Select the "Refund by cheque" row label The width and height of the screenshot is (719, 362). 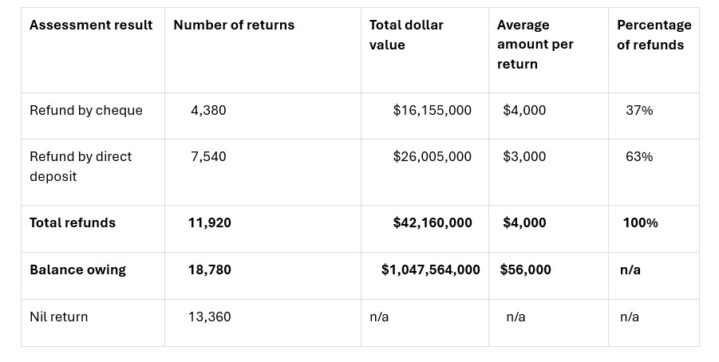(x=86, y=111)
